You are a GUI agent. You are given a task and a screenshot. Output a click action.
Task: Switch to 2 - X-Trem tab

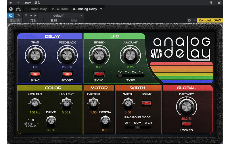pos(60,9)
